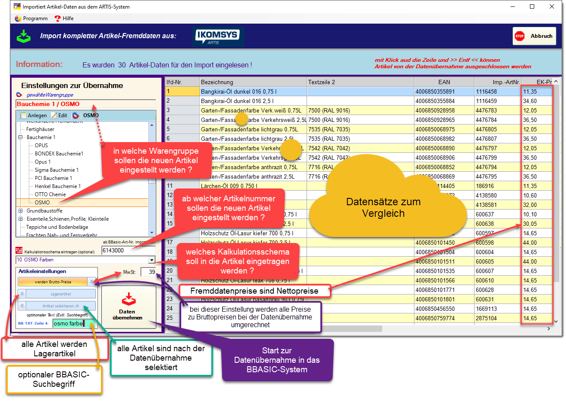Click the colorful Programm menu icon

[18, 18]
